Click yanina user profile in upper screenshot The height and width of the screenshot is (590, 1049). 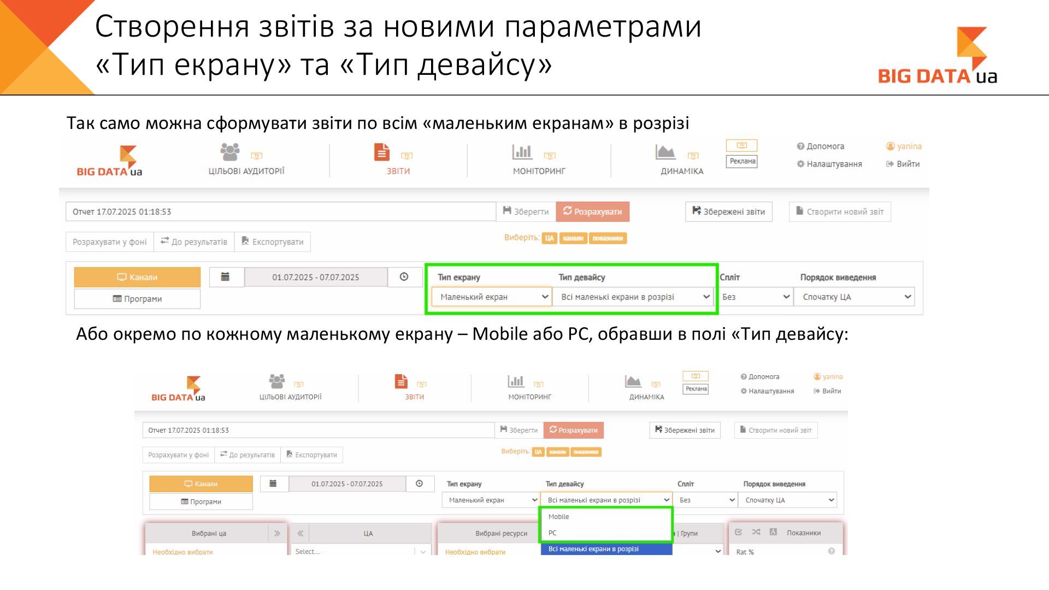tap(904, 146)
